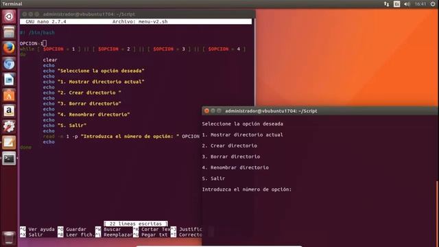Click the '#! /bin/bash' shebang line
Viewport: 439px width, 247px height.
(37, 33)
